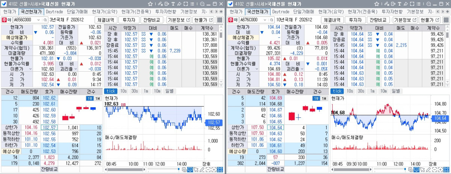
Task: Click the list menu icon in right window title bar
Action: tap(419, 4)
